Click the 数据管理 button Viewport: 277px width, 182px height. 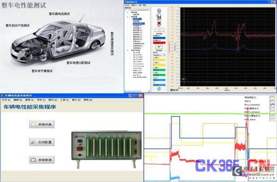[x=42, y=160]
